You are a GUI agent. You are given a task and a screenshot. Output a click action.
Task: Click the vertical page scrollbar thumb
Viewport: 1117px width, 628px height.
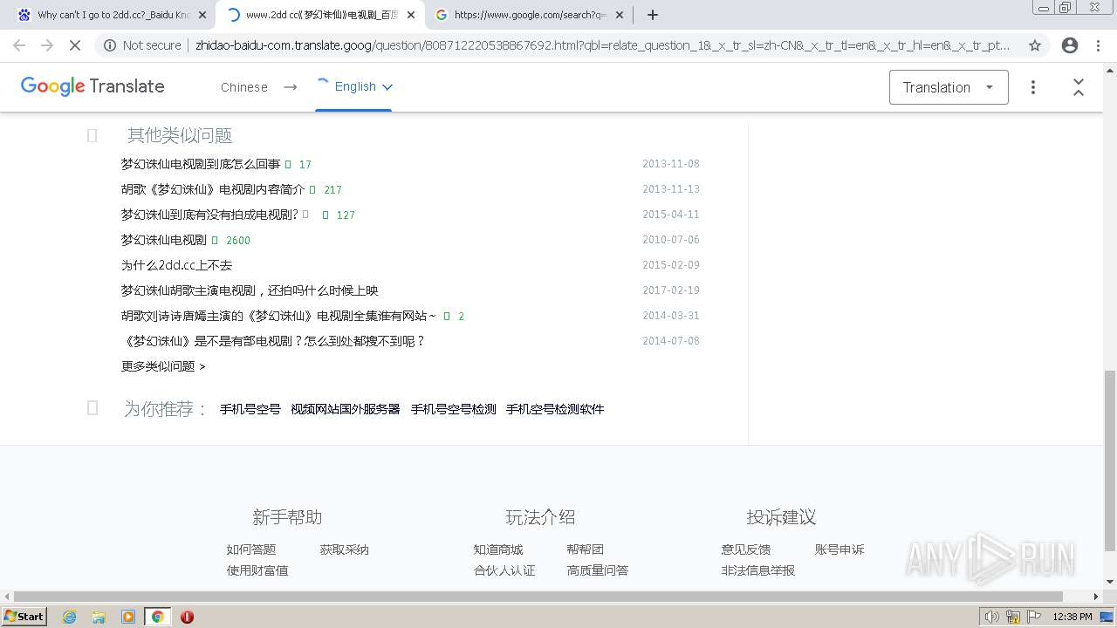tap(1110, 461)
